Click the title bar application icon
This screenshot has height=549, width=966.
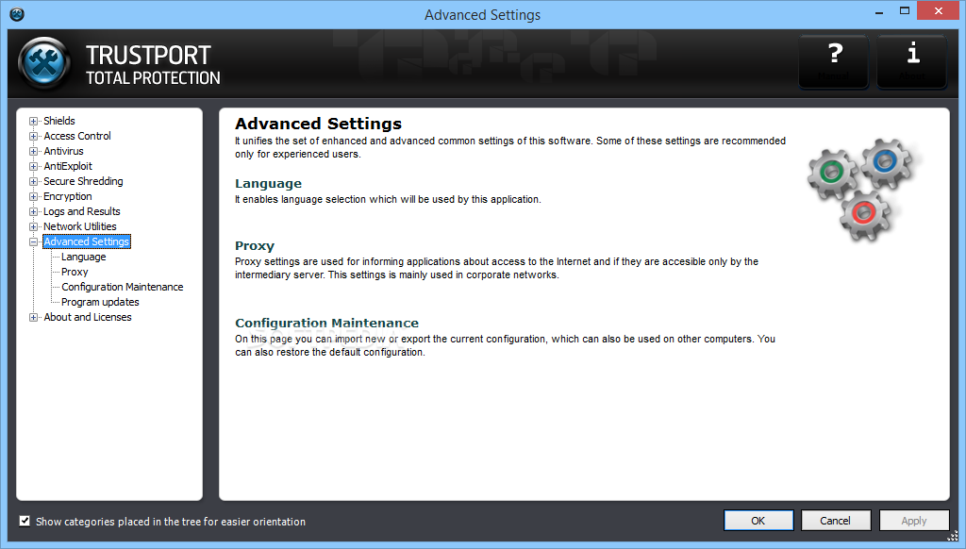tap(17, 13)
